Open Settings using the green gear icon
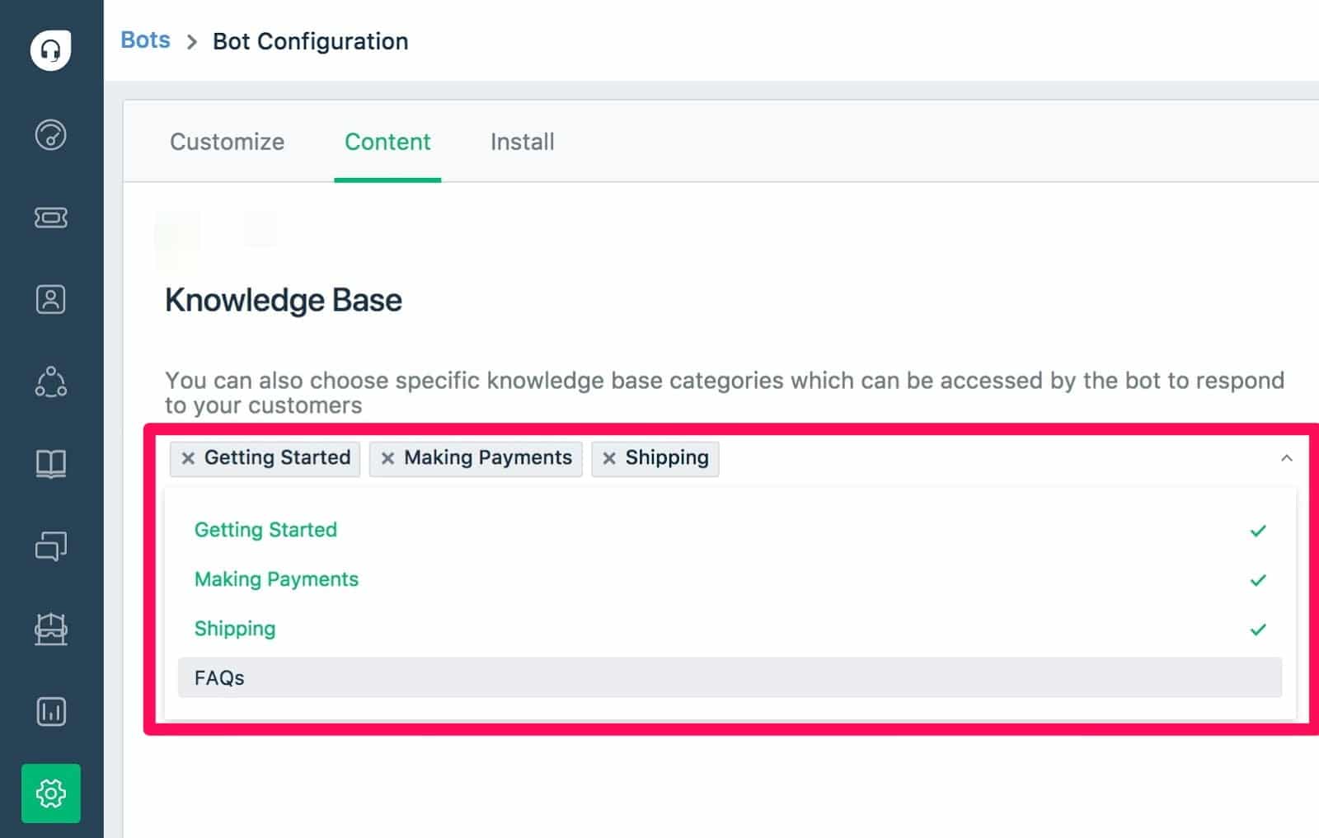This screenshot has width=1319, height=838. (x=51, y=794)
